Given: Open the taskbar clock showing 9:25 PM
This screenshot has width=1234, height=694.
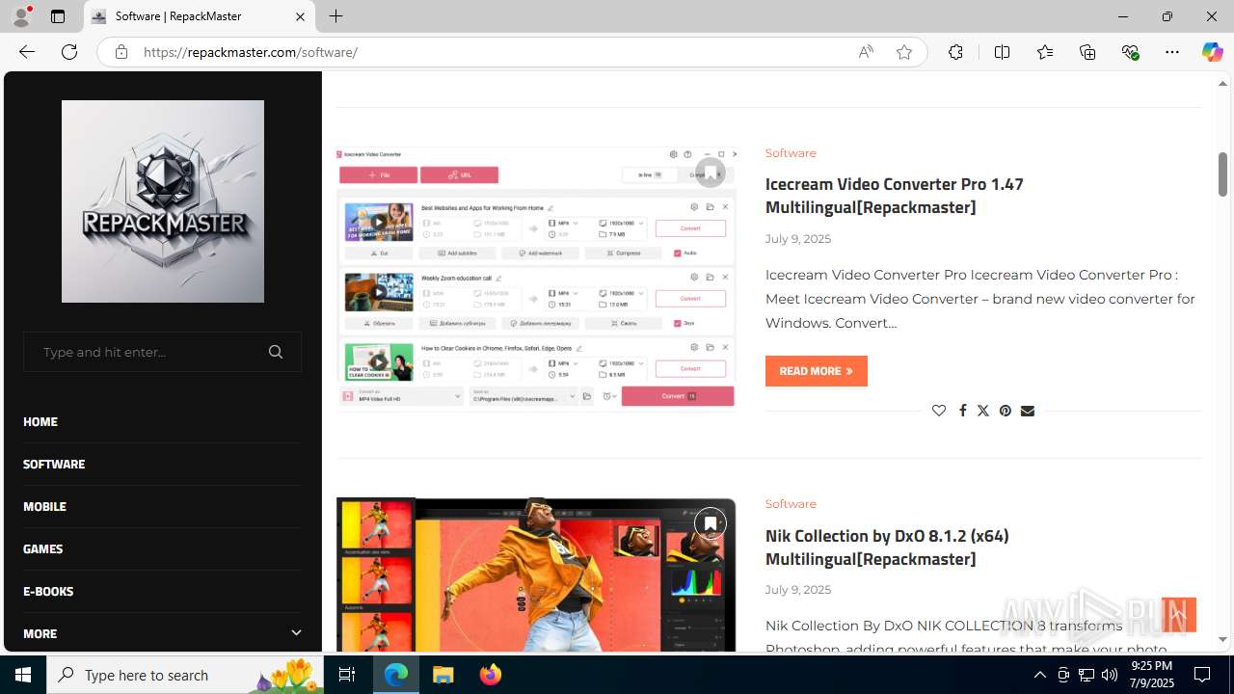Looking at the screenshot, I should coord(1151,675).
